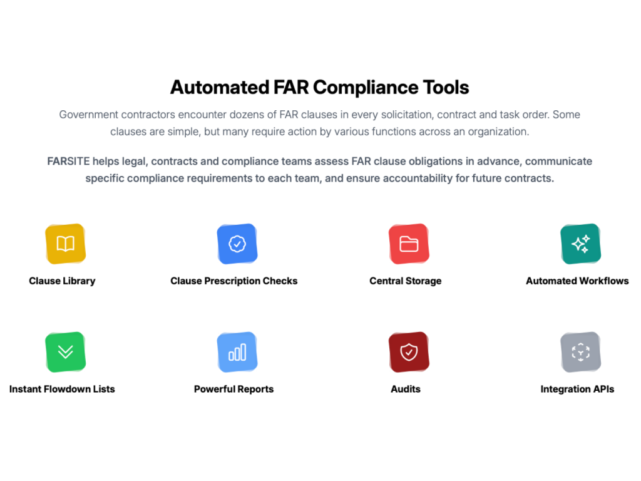This screenshot has height=481, width=641.
Task: Open the Powerful Reports bar chart icon
Action: (x=237, y=352)
